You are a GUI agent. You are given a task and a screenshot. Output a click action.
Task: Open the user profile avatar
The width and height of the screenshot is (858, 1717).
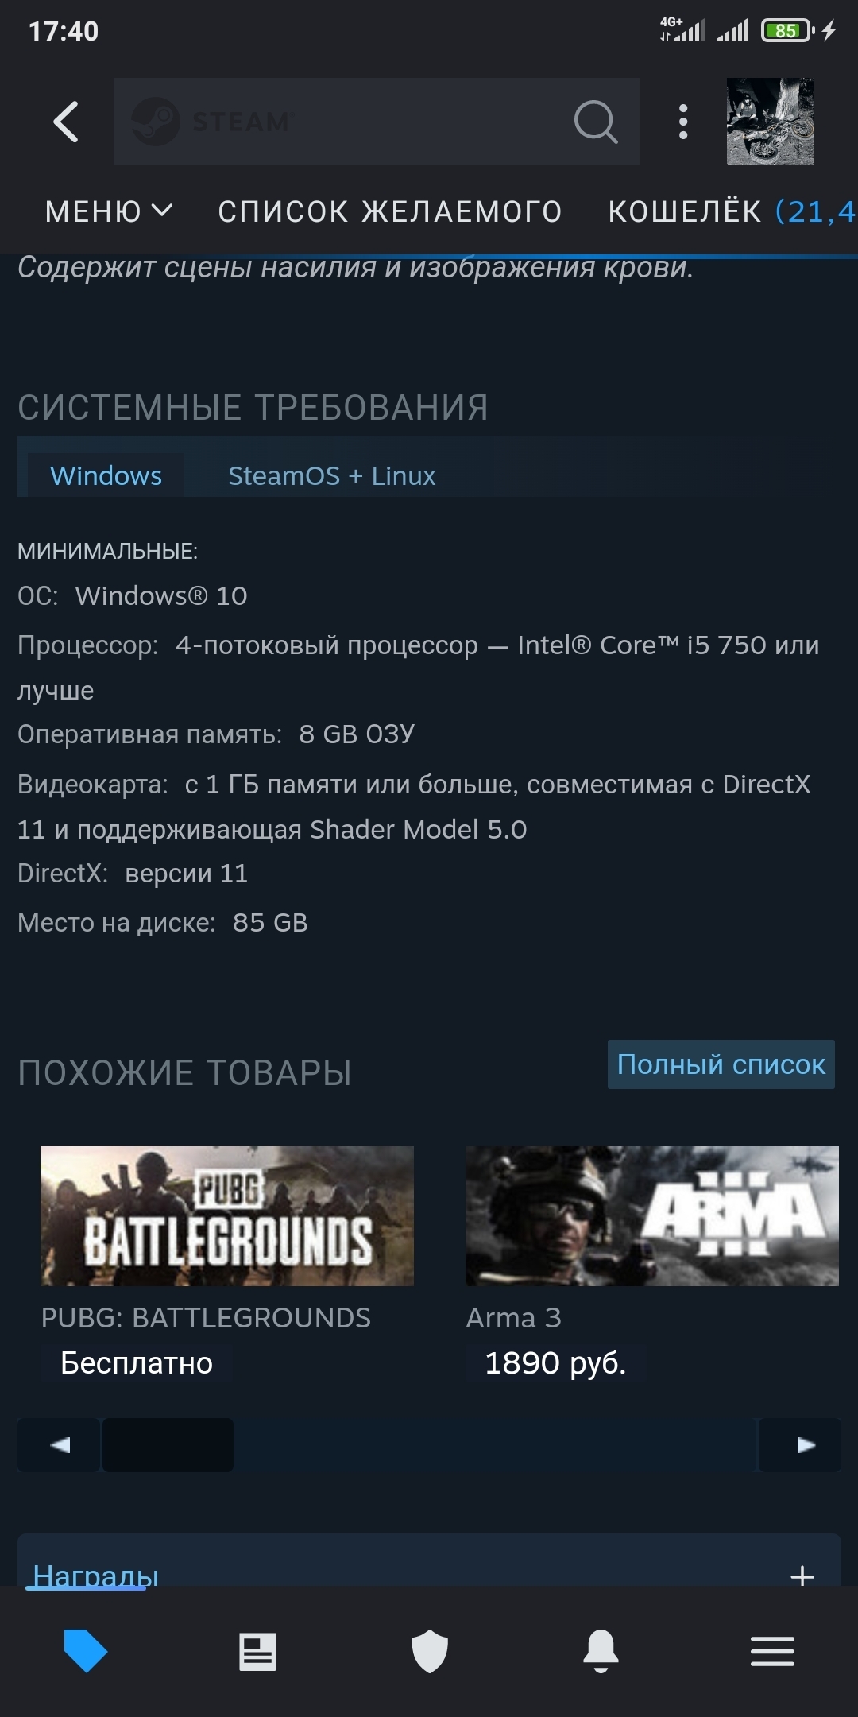[771, 122]
